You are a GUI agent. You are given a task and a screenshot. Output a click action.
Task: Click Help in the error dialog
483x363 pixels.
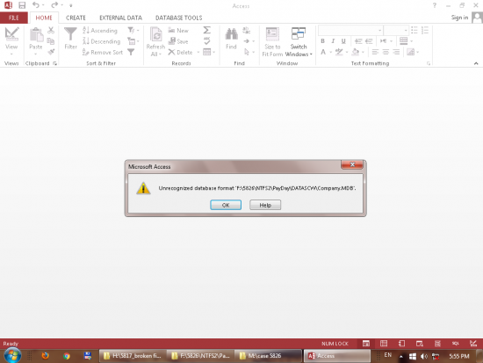click(x=265, y=205)
